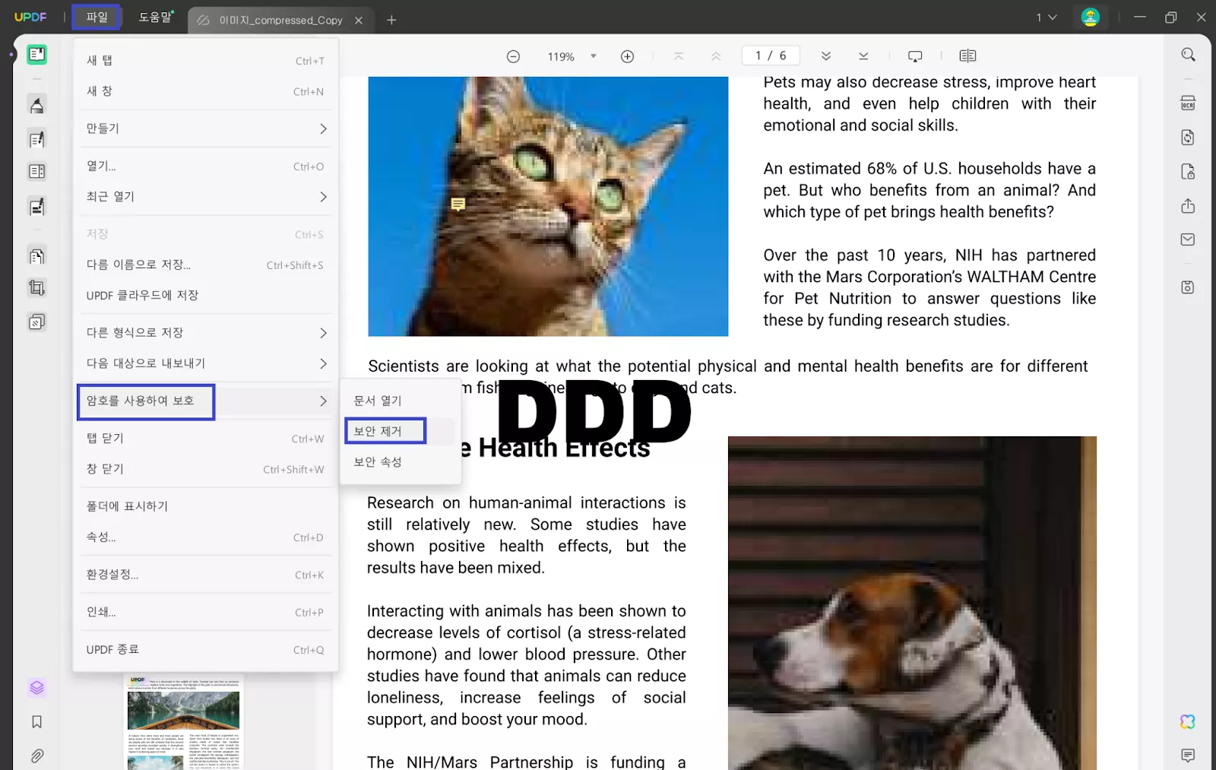
Task: Open the search magnifier icon
Action: 1188,55
